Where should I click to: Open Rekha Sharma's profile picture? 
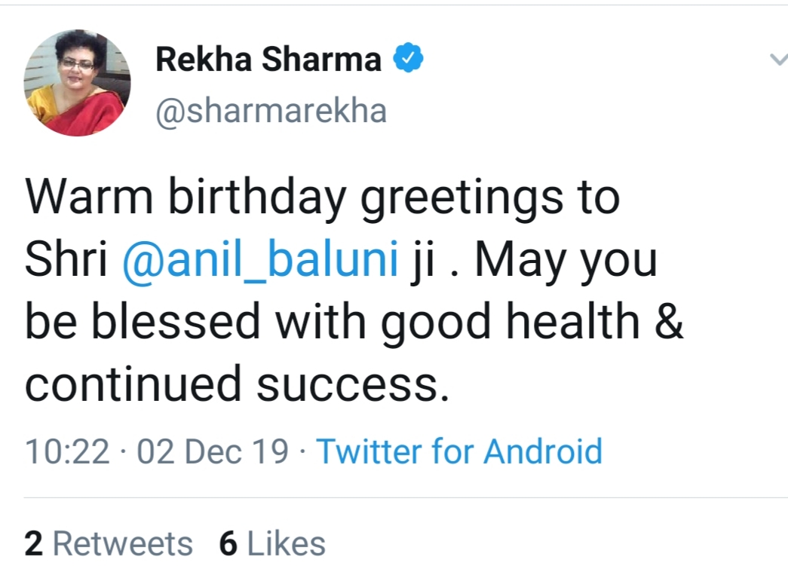(77, 84)
